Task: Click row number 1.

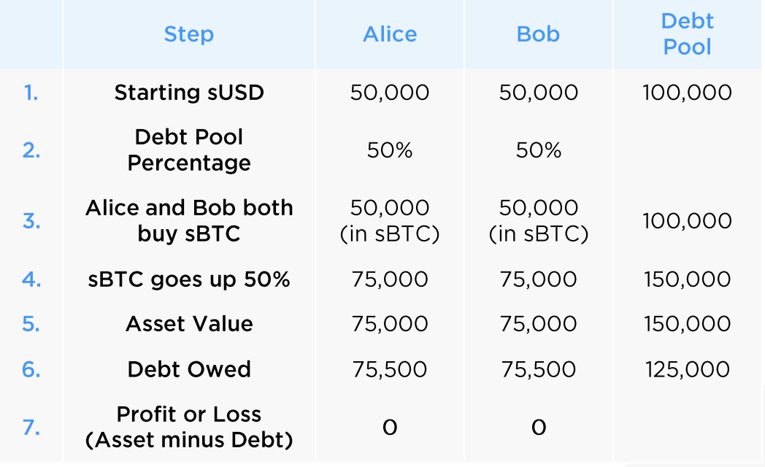Action: 31,93
